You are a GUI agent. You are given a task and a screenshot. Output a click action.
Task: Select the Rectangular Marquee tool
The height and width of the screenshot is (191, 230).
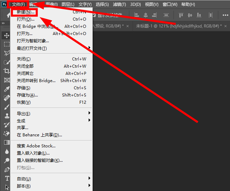pyautogui.click(x=7, y=44)
